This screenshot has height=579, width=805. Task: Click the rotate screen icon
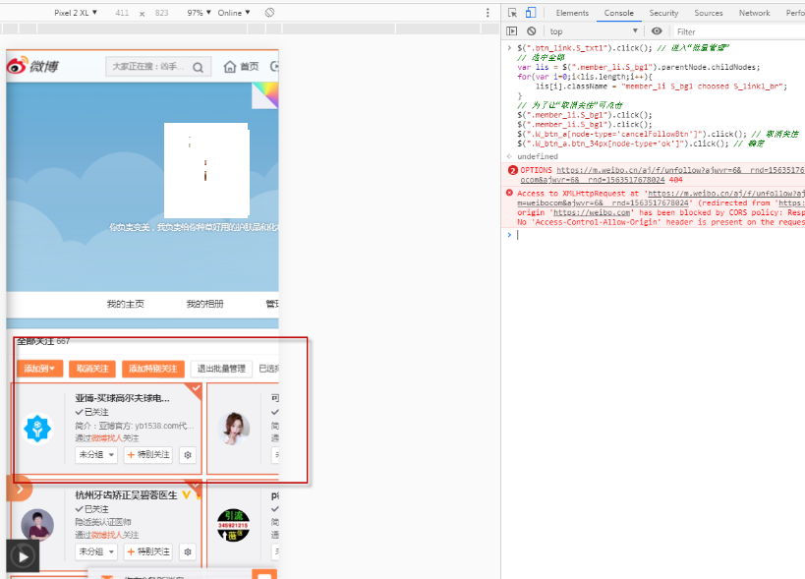tap(269, 13)
